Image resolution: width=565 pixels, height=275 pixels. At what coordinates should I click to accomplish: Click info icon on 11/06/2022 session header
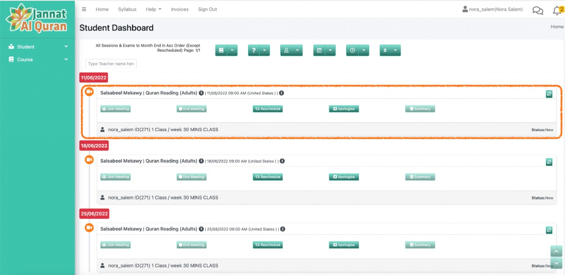click(281, 93)
